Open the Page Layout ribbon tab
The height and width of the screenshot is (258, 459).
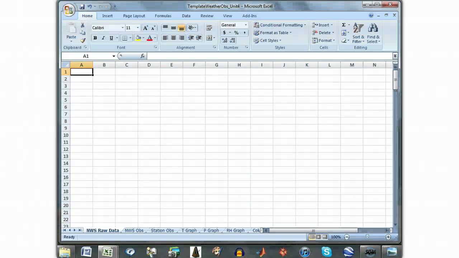134,16
